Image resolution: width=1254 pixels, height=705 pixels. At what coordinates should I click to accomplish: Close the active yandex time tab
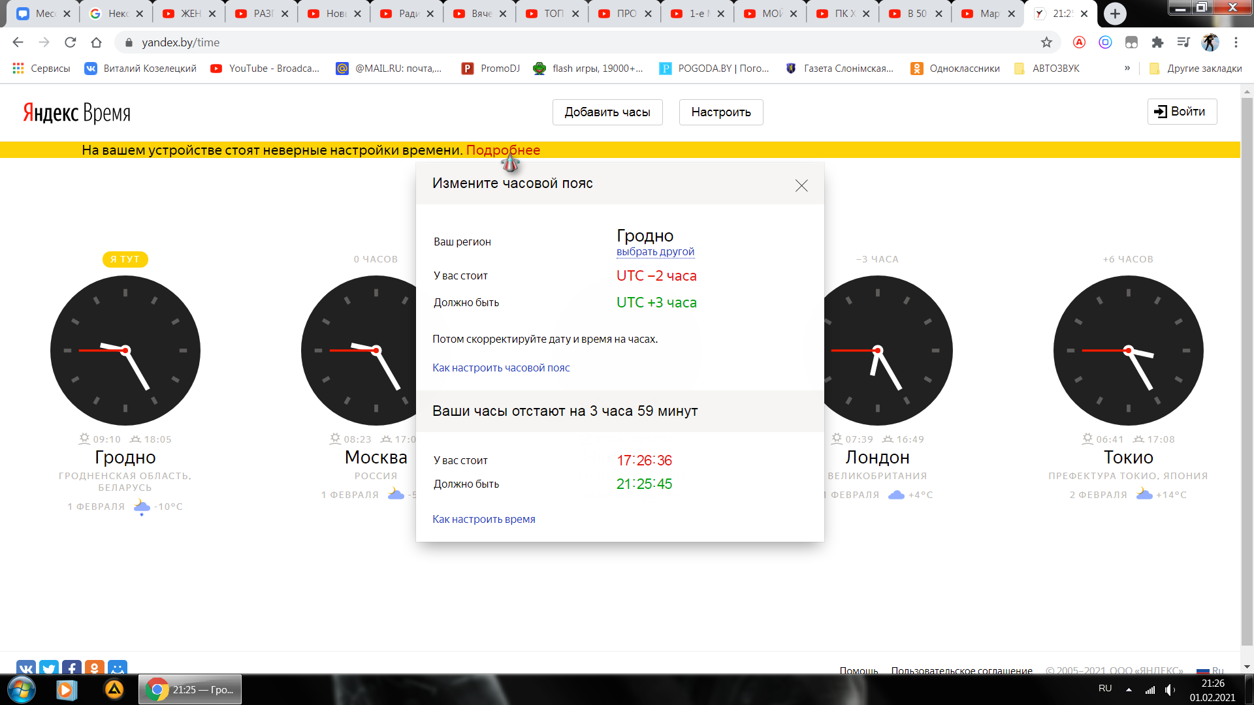coord(1084,14)
